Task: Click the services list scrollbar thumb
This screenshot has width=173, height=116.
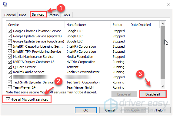Action: click(163, 52)
